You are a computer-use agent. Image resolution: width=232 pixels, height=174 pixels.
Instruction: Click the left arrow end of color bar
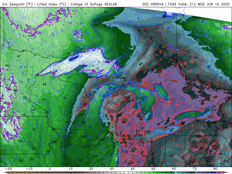[6, 173]
